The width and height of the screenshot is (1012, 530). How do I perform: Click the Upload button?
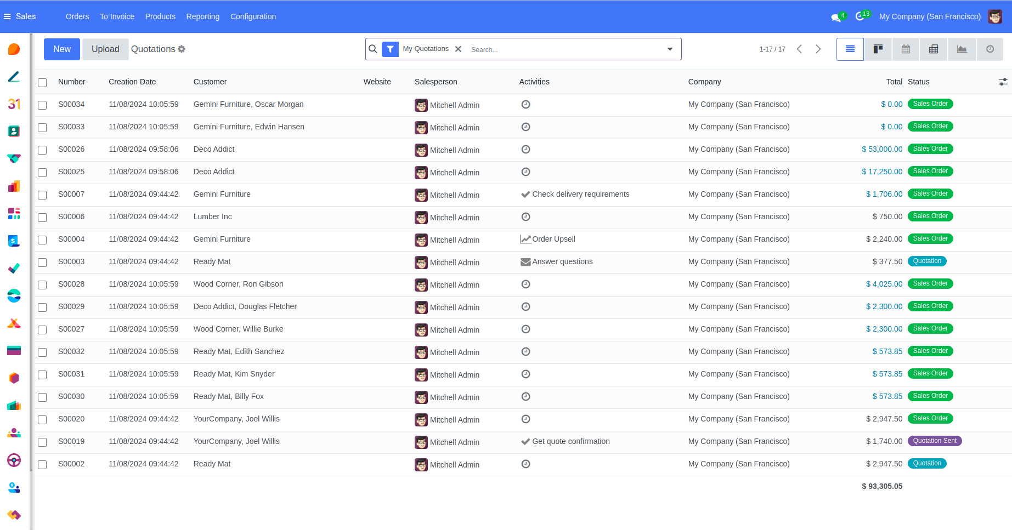point(105,49)
